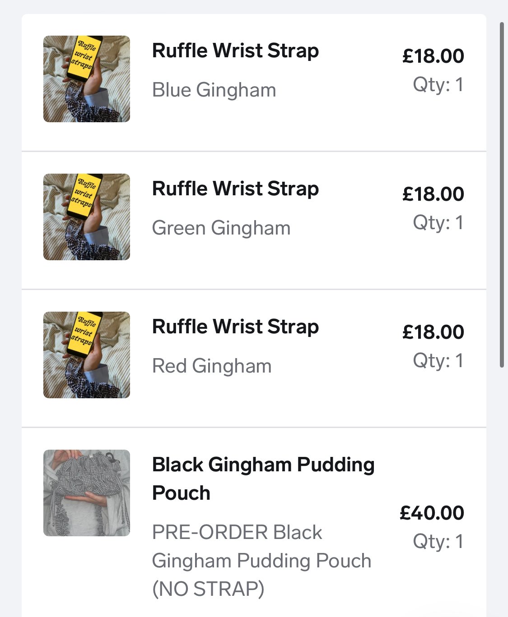Select the Blue Gingham variant text
The height and width of the screenshot is (617, 508).
(x=214, y=90)
